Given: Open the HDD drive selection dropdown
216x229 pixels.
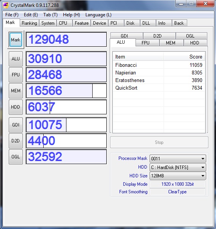Looking at the screenshot, I should point(178,167).
